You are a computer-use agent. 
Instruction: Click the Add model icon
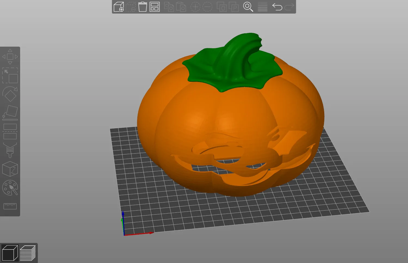[119, 7]
